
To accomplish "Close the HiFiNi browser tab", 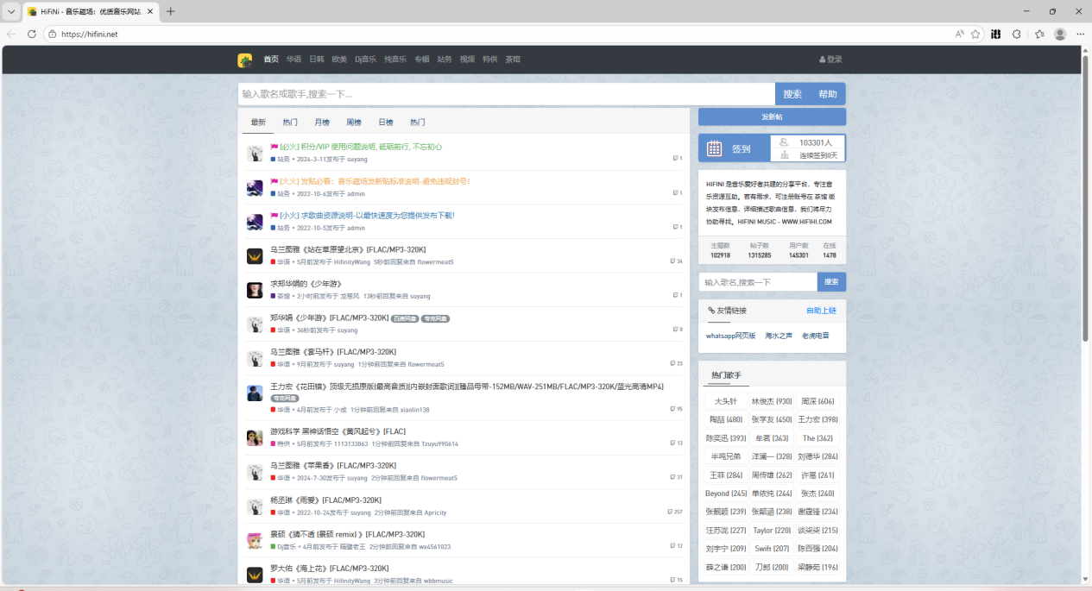I will click(149, 11).
